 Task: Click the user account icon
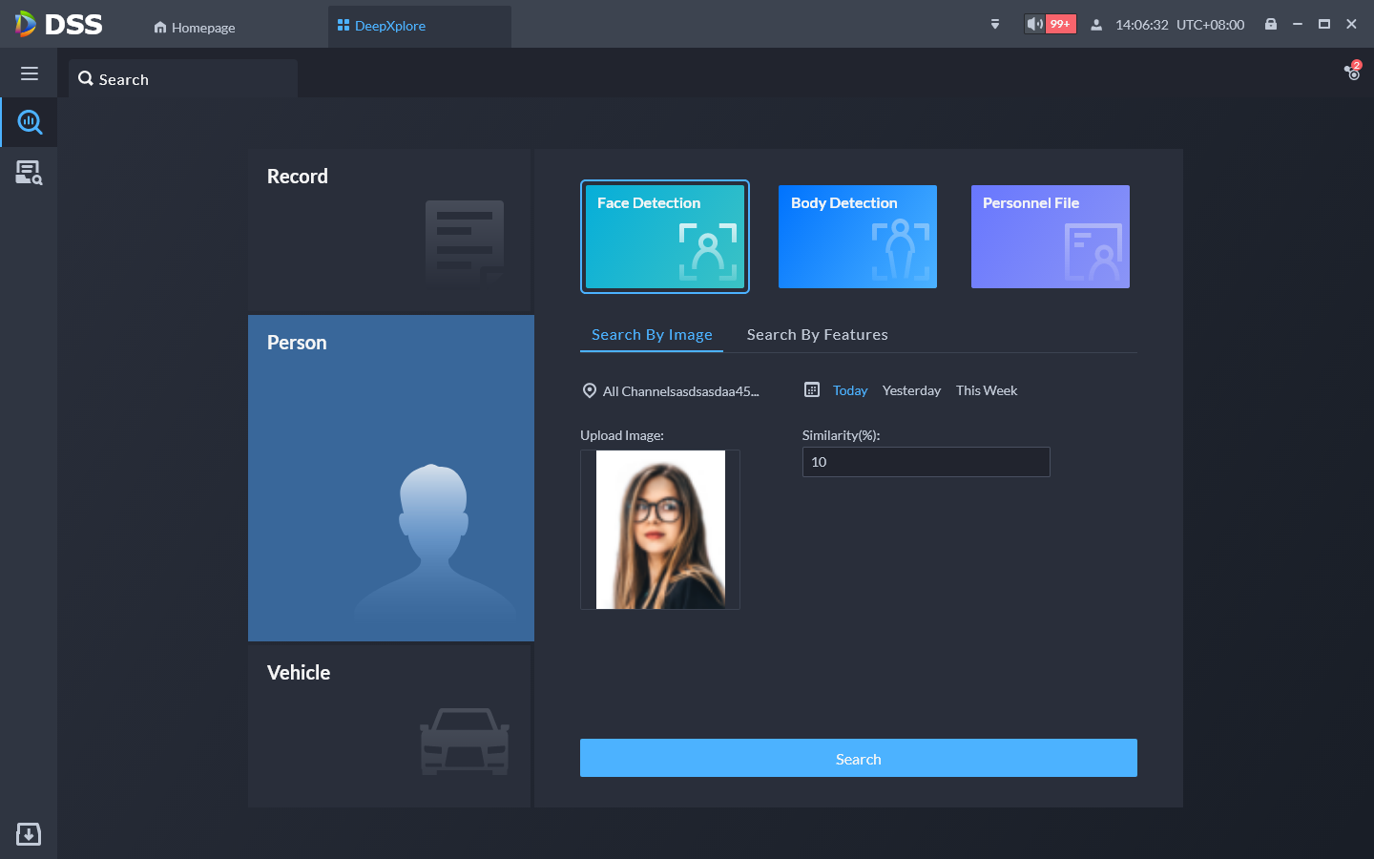pos(1096,25)
